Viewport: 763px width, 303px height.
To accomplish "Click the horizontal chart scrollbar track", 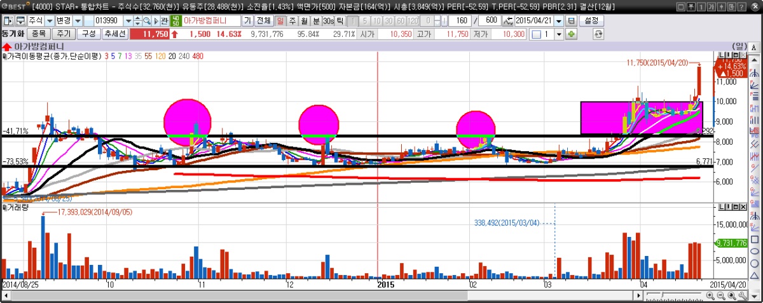I will pos(321,295).
